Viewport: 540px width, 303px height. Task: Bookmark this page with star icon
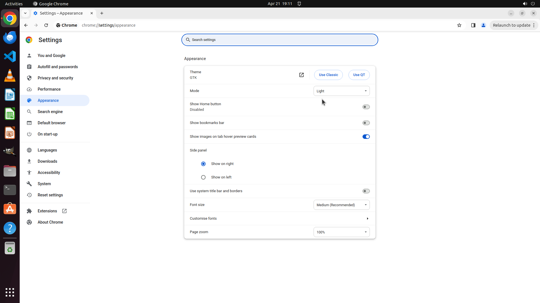459,25
